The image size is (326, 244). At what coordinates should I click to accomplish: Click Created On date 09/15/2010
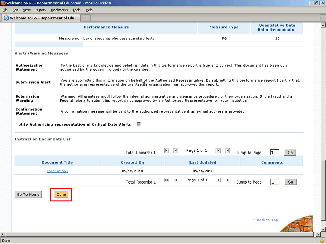pos(132,171)
